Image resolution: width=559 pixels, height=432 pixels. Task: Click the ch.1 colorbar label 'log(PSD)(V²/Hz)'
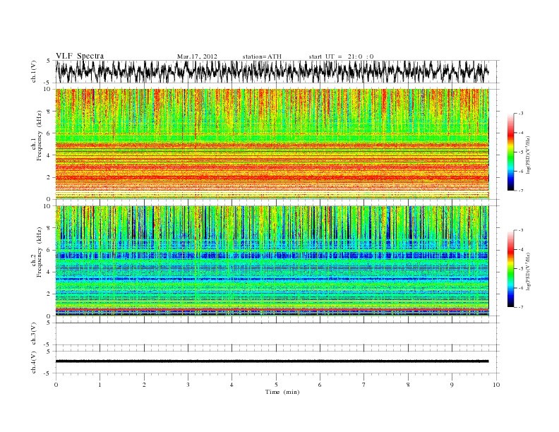coord(528,155)
